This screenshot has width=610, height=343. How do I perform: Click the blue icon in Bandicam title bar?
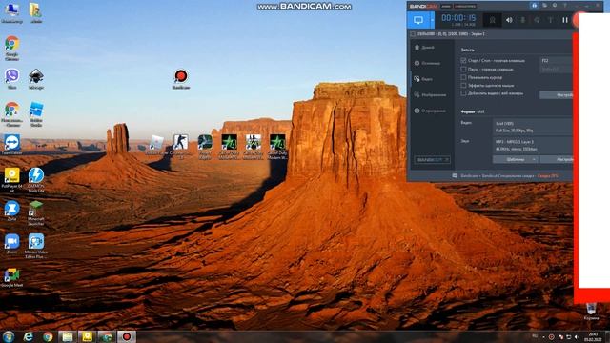coord(534,6)
